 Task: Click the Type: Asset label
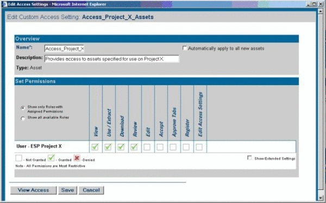coord(29,68)
